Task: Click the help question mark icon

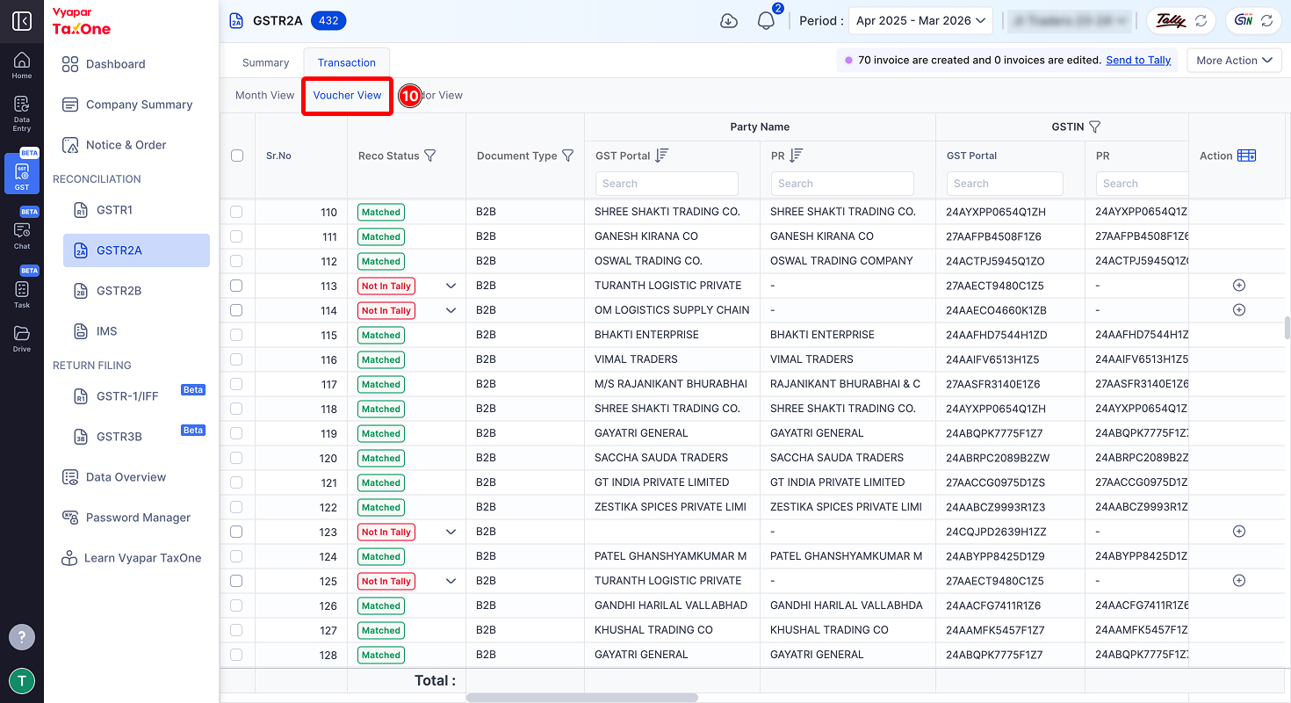Action: [22, 637]
